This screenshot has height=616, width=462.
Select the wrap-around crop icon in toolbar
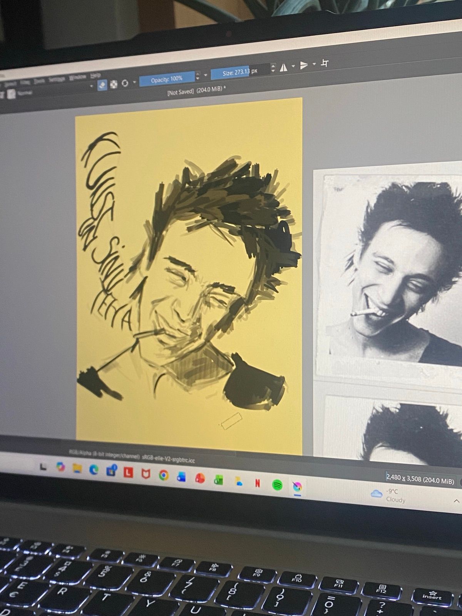(x=325, y=63)
